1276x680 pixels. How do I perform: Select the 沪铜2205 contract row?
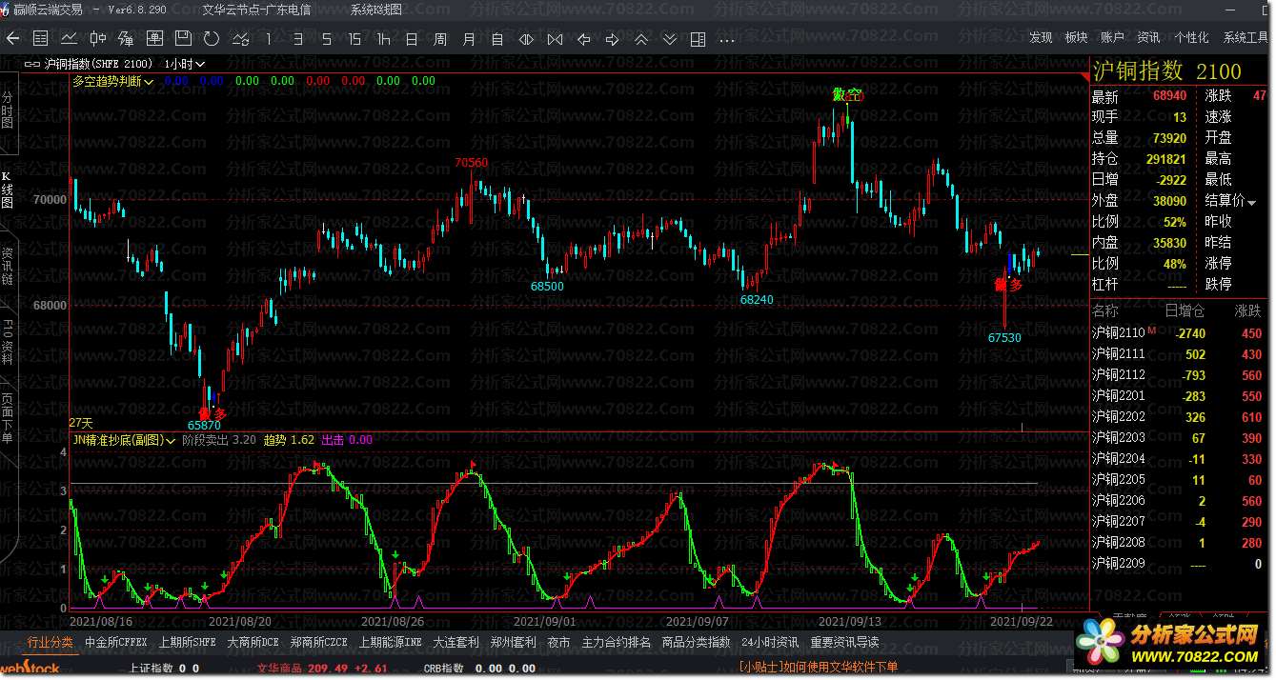pos(1181,480)
